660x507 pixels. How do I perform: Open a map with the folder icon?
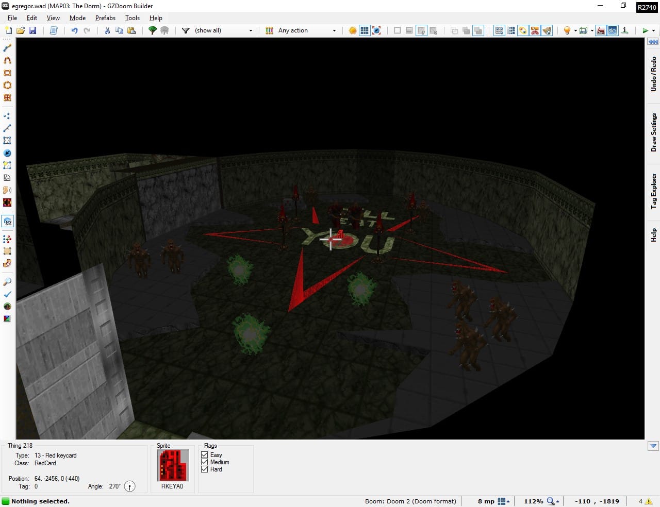coord(21,30)
